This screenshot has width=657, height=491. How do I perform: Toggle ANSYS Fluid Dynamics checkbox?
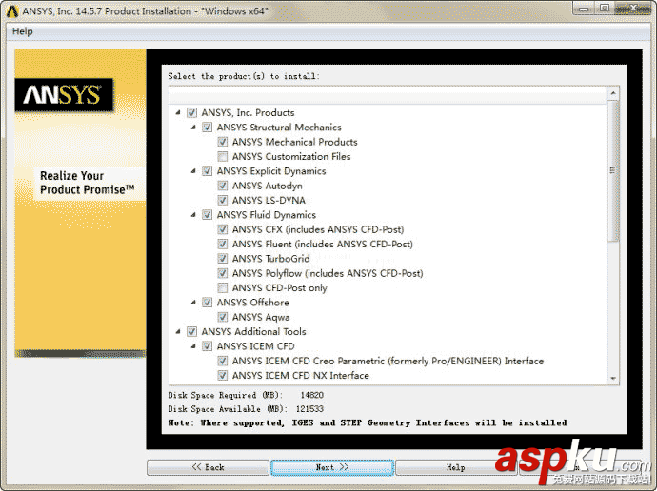(x=208, y=215)
